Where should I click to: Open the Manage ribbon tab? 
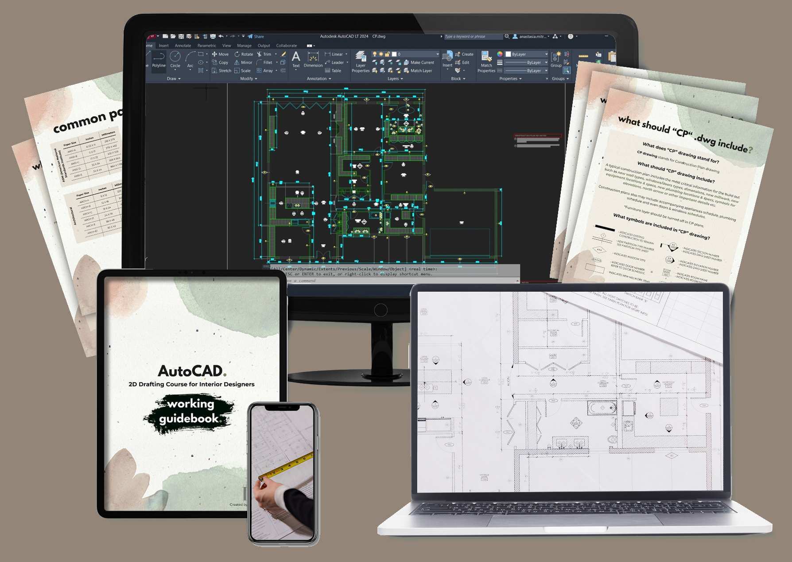(x=244, y=46)
